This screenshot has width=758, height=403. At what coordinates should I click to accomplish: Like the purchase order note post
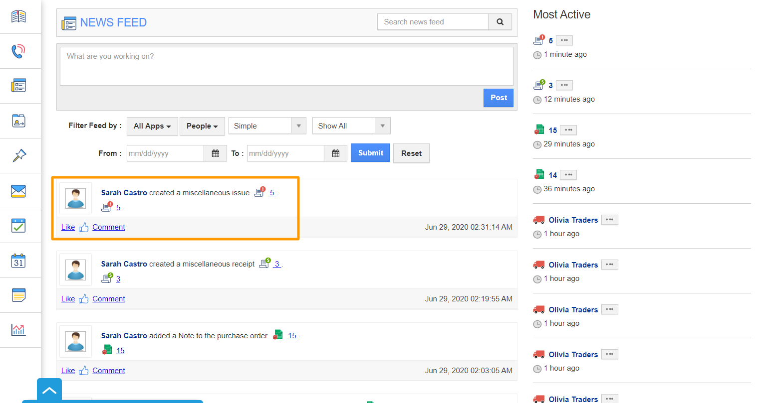[x=68, y=371]
